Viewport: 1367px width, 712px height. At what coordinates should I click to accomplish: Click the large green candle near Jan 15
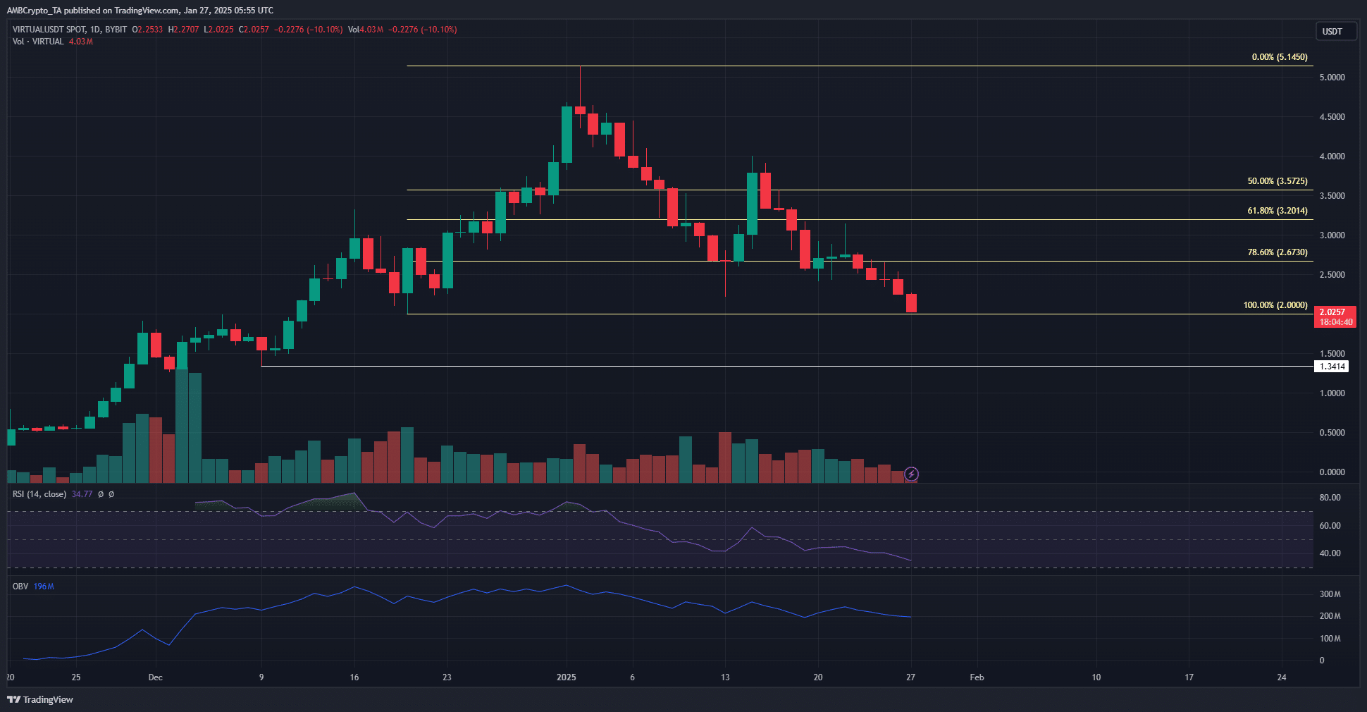(x=752, y=203)
